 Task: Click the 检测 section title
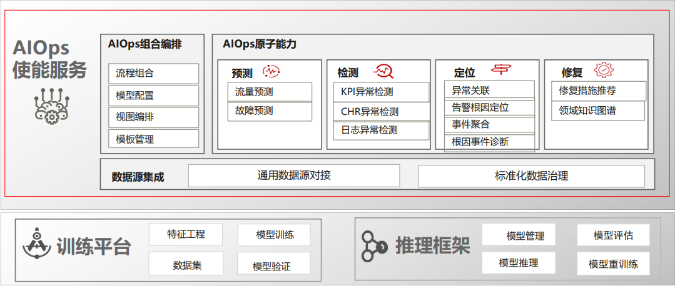click(x=348, y=73)
